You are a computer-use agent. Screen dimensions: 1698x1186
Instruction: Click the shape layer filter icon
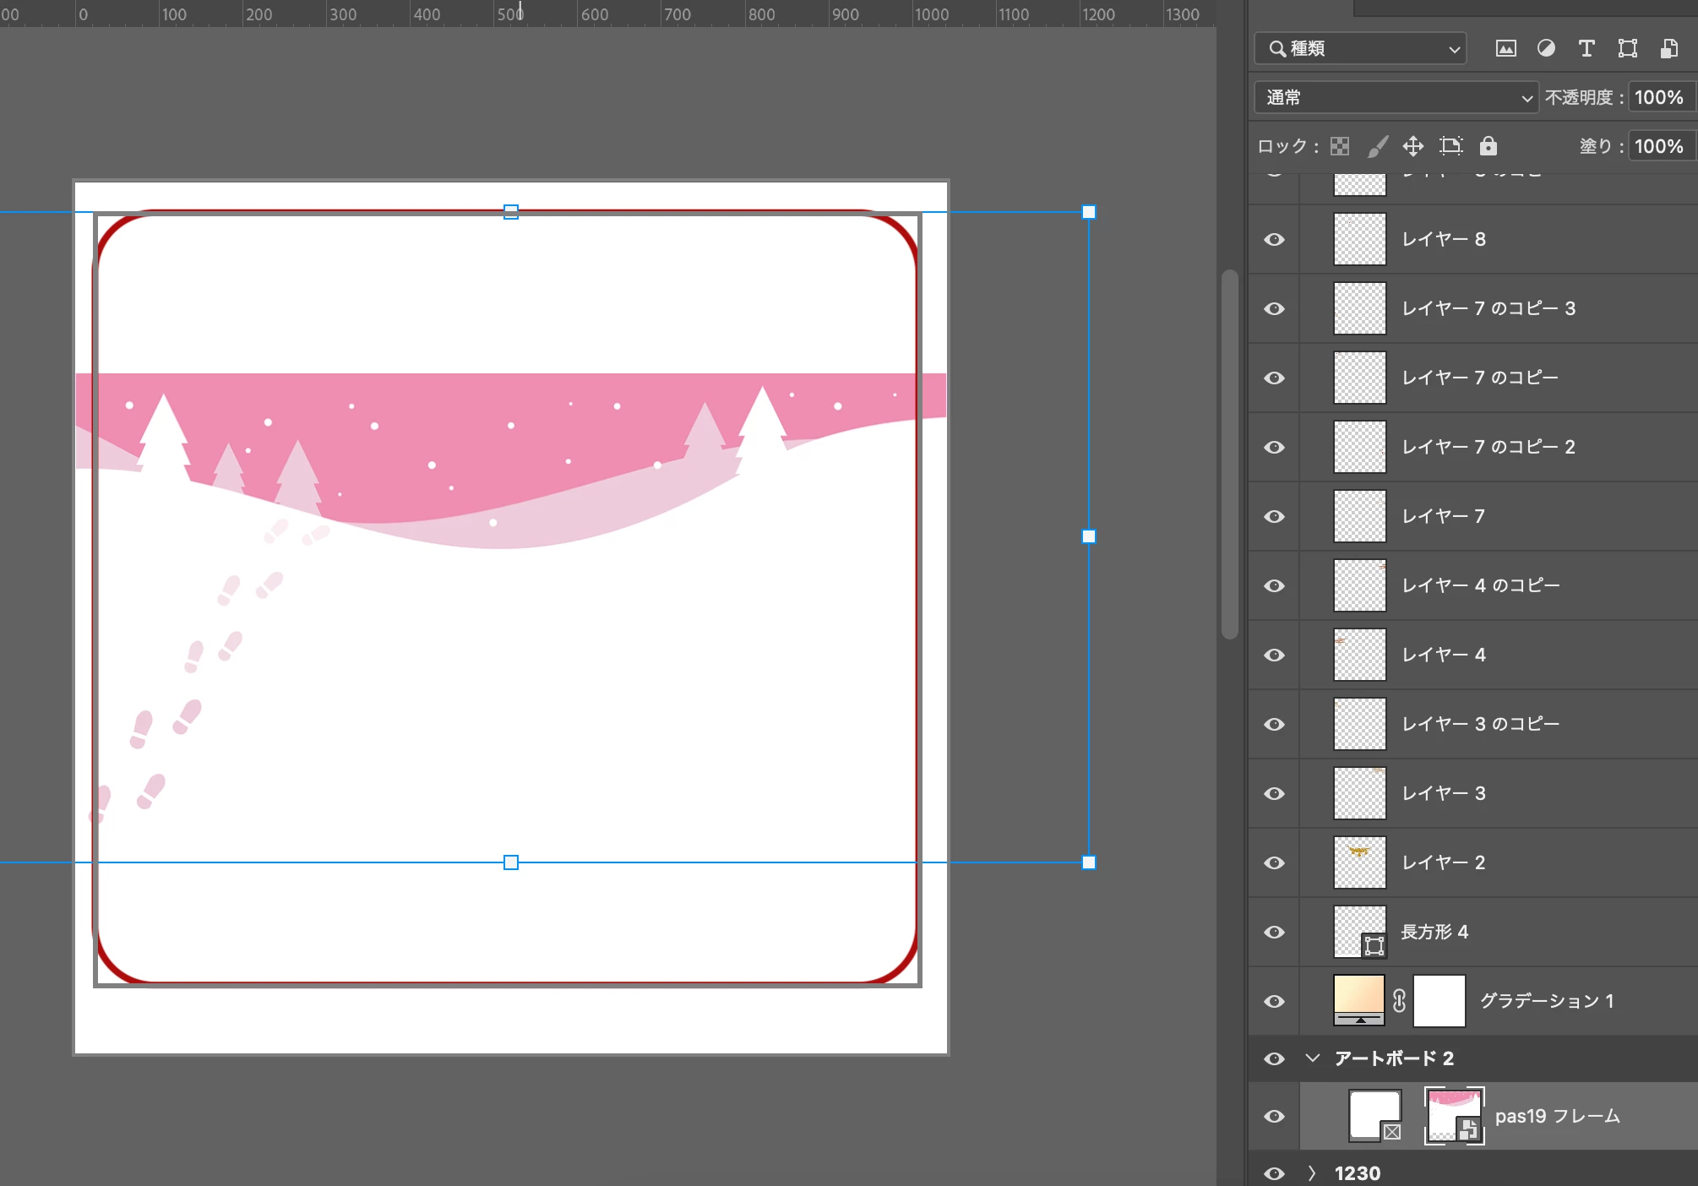tap(1627, 49)
